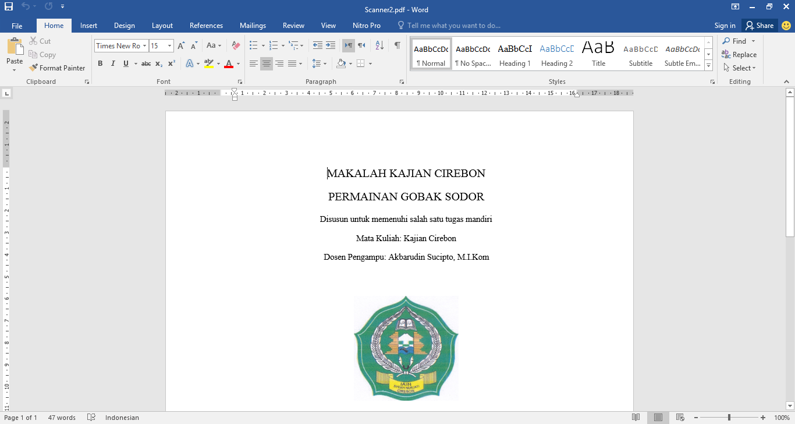Click the Replace command
The image size is (795, 424).
coord(744,54)
